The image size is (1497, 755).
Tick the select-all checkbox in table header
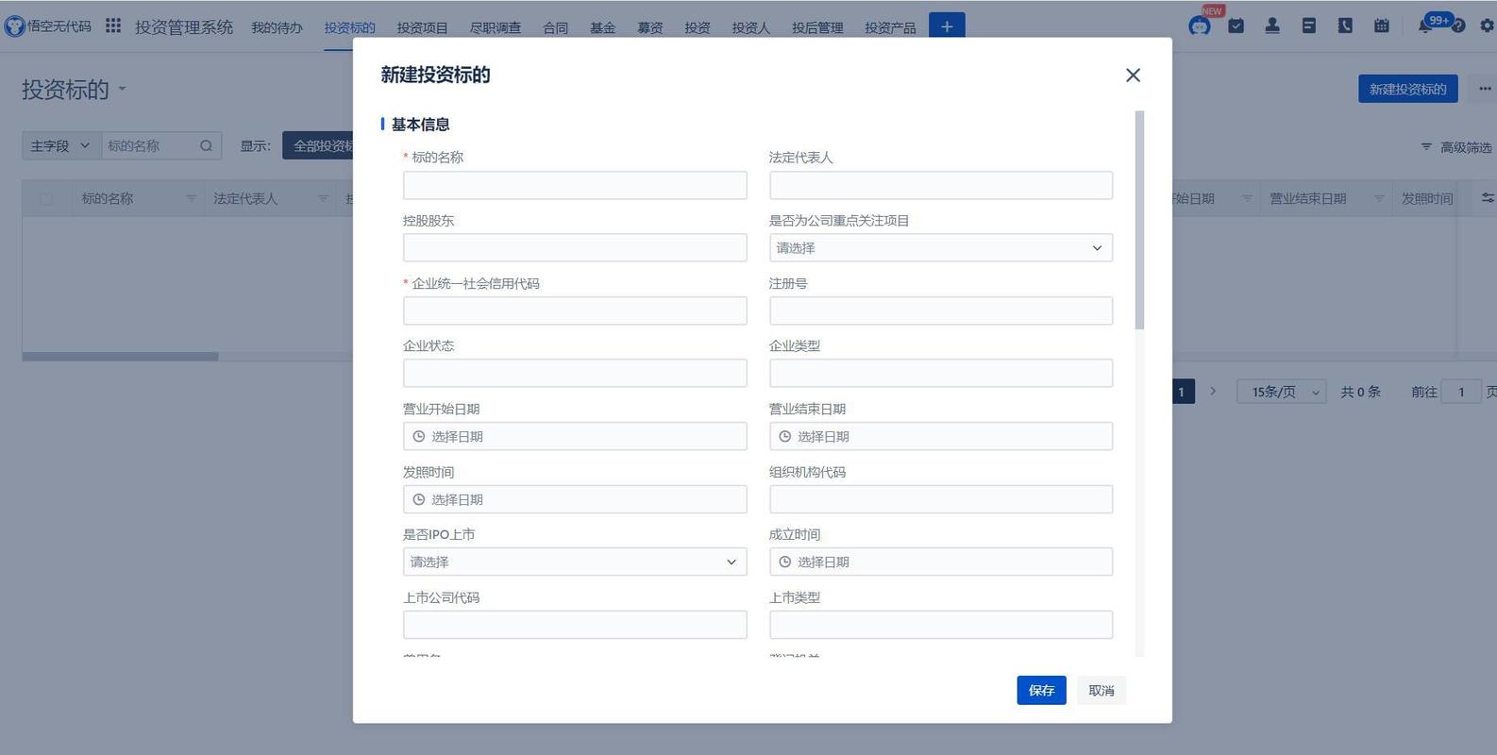click(46, 199)
